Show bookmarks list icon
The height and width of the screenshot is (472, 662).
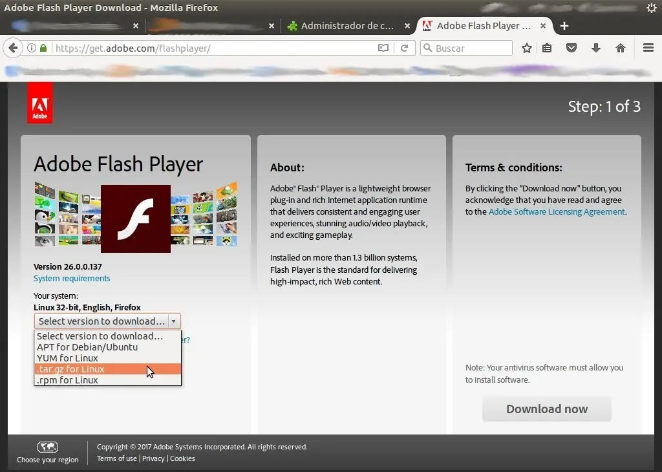[547, 48]
